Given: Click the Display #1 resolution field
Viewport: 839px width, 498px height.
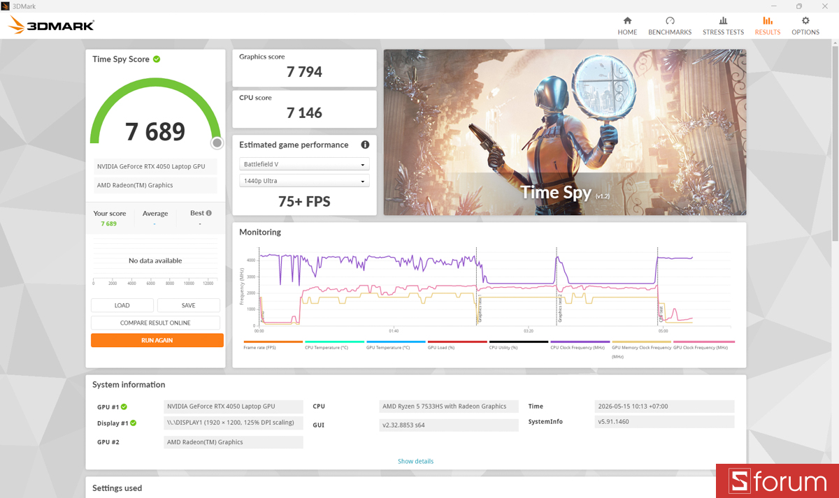Looking at the screenshot, I should [x=234, y=423].
